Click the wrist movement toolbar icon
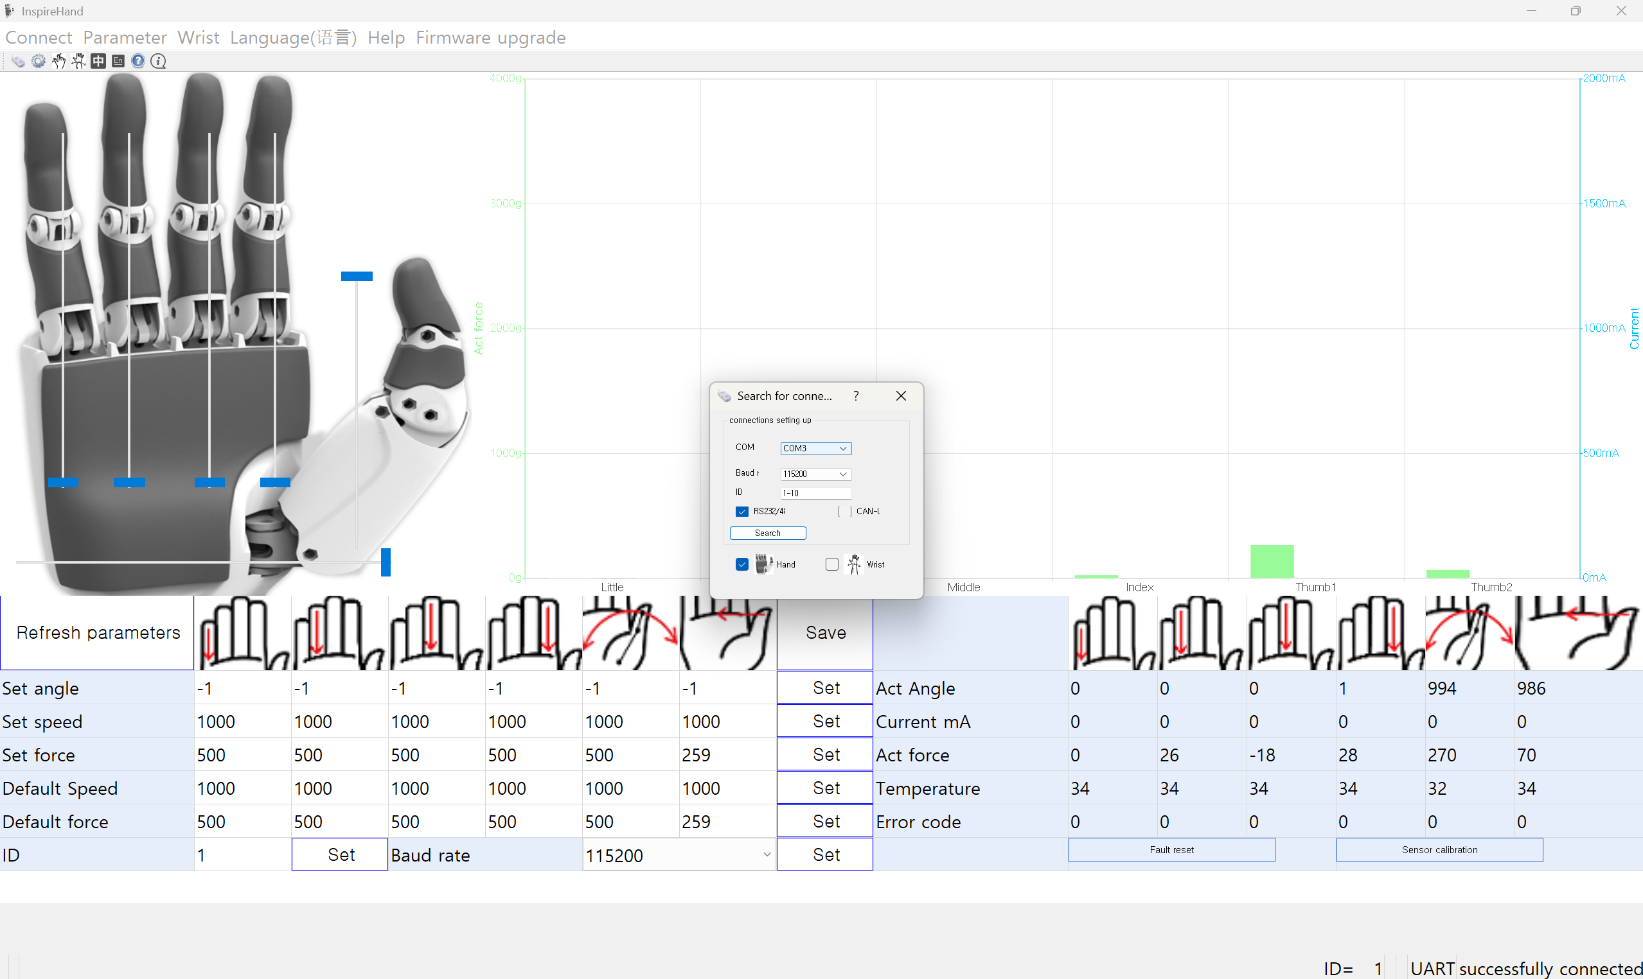The image size is (1643, 979). 78,62
